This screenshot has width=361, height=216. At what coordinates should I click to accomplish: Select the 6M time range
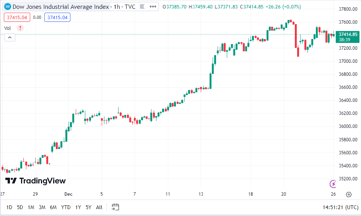(x=53, y=207)
